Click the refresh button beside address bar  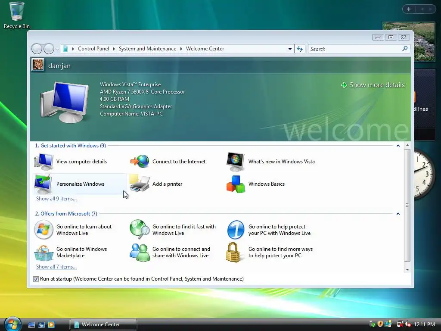(300, 49)
